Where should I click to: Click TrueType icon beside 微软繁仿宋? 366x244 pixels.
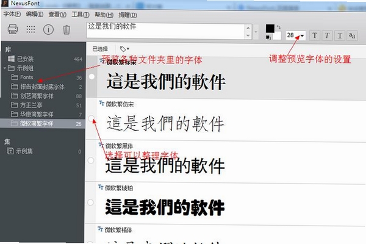tap(101, 103)
